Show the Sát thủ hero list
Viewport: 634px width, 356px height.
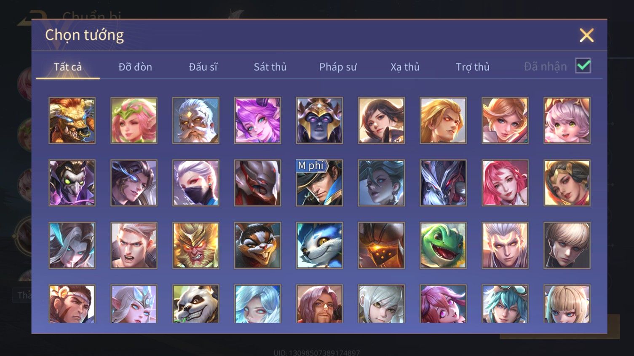click(270, 67)
